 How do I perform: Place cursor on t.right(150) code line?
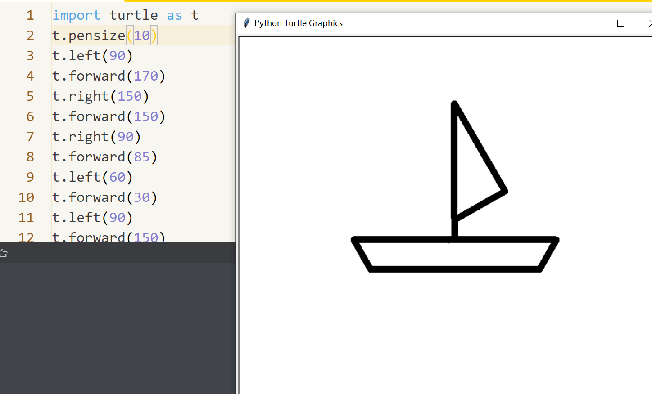pos(100,96)
